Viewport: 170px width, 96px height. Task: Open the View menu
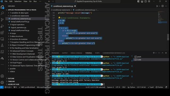tap(25, 1)
